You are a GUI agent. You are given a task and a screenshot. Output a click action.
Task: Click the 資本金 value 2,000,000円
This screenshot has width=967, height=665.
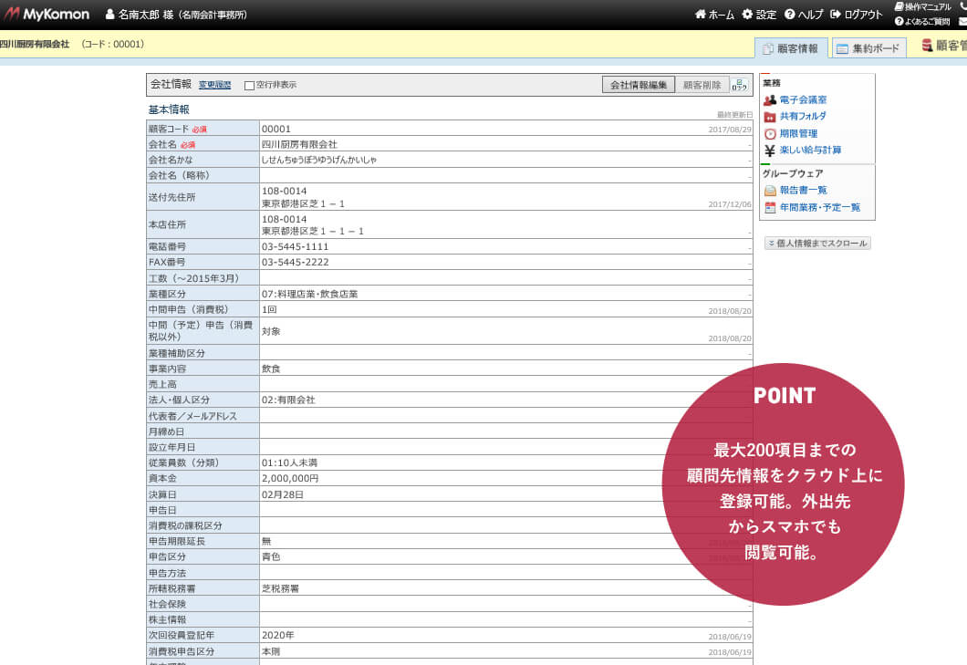click(x=290, y=478)
